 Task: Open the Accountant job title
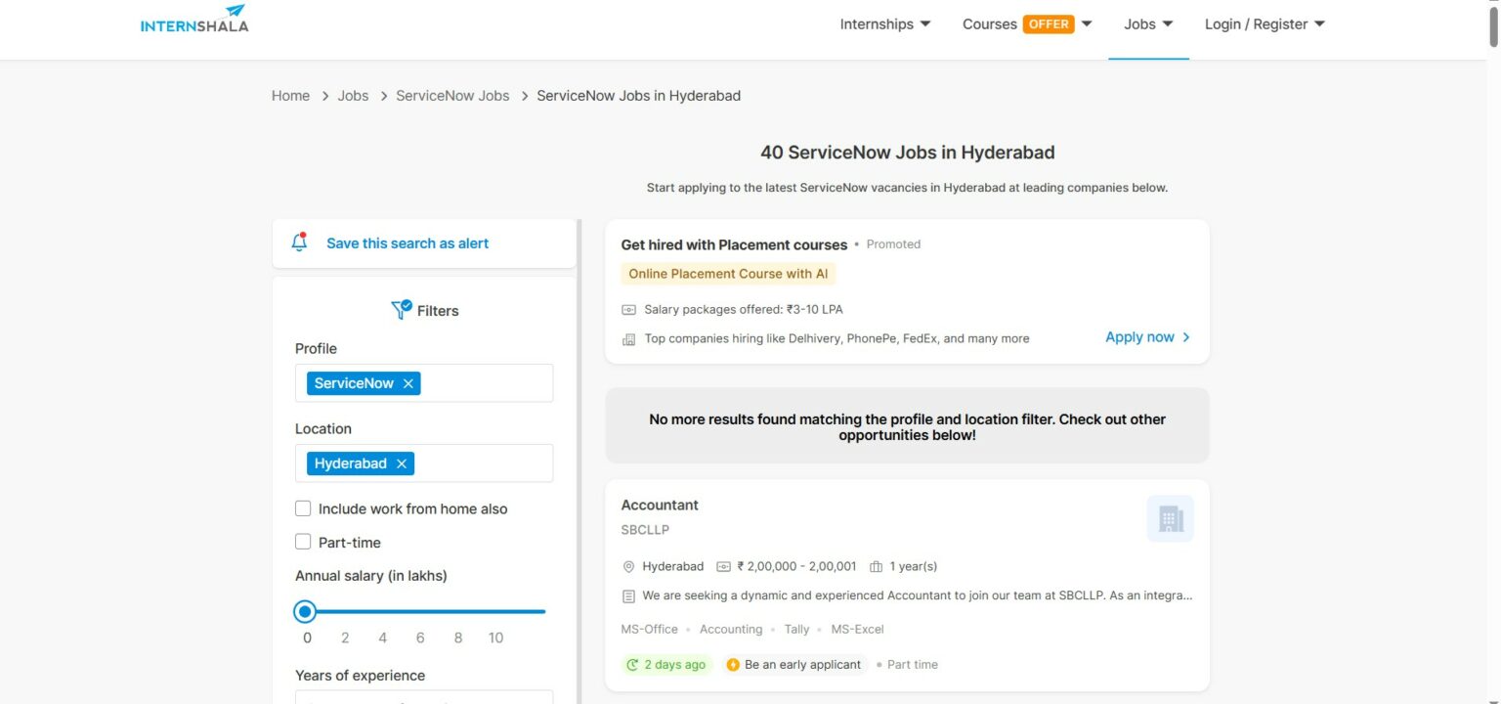(660, 506)
